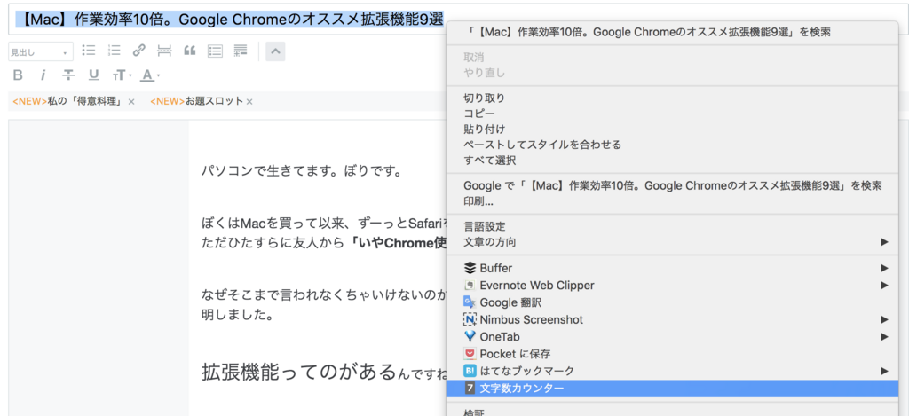This screenshot has width=909, height=416.
Task: Toggle italic formatting
Action: pyautogui.click(x=43, y=75)
